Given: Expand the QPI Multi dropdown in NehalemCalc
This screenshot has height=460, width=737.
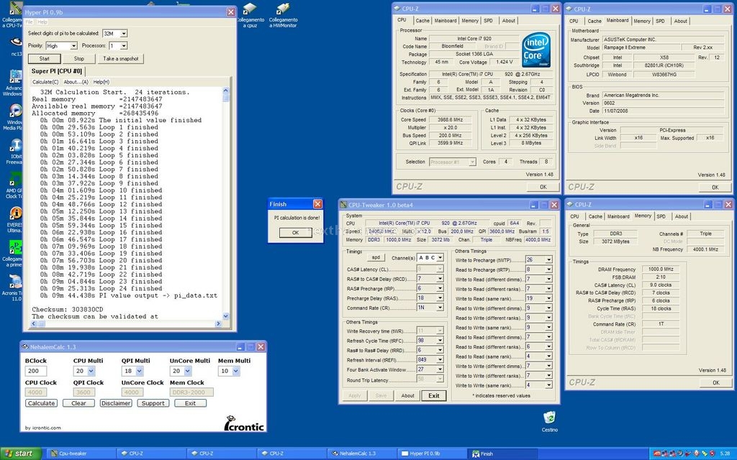Looking at the screenshot, I should [139, 372].
